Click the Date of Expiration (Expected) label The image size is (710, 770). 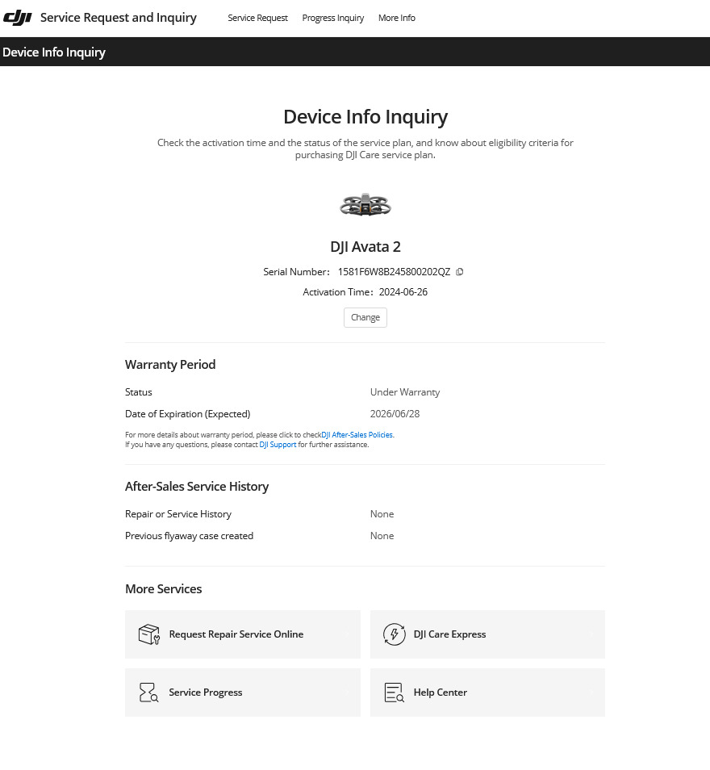(187, 413)
